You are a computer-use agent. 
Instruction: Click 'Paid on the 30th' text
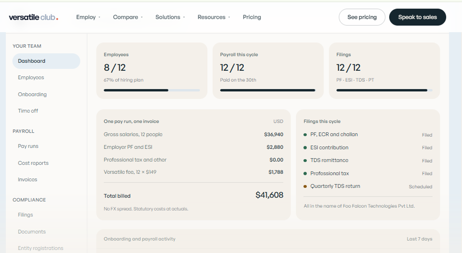point(238,80)
